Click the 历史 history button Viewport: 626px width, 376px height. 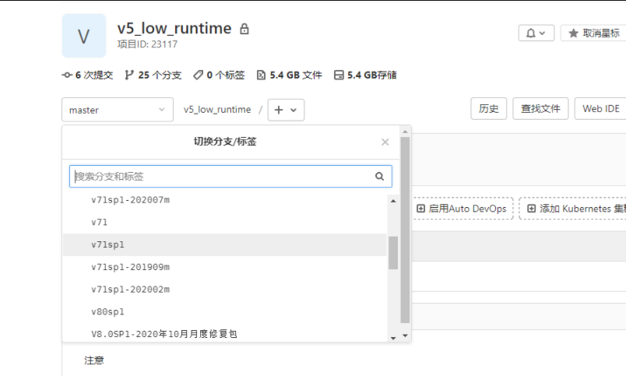[489, 109]
